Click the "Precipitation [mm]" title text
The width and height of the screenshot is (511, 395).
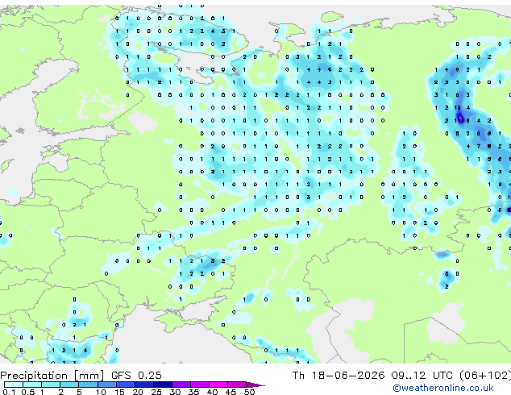[52, 376]
